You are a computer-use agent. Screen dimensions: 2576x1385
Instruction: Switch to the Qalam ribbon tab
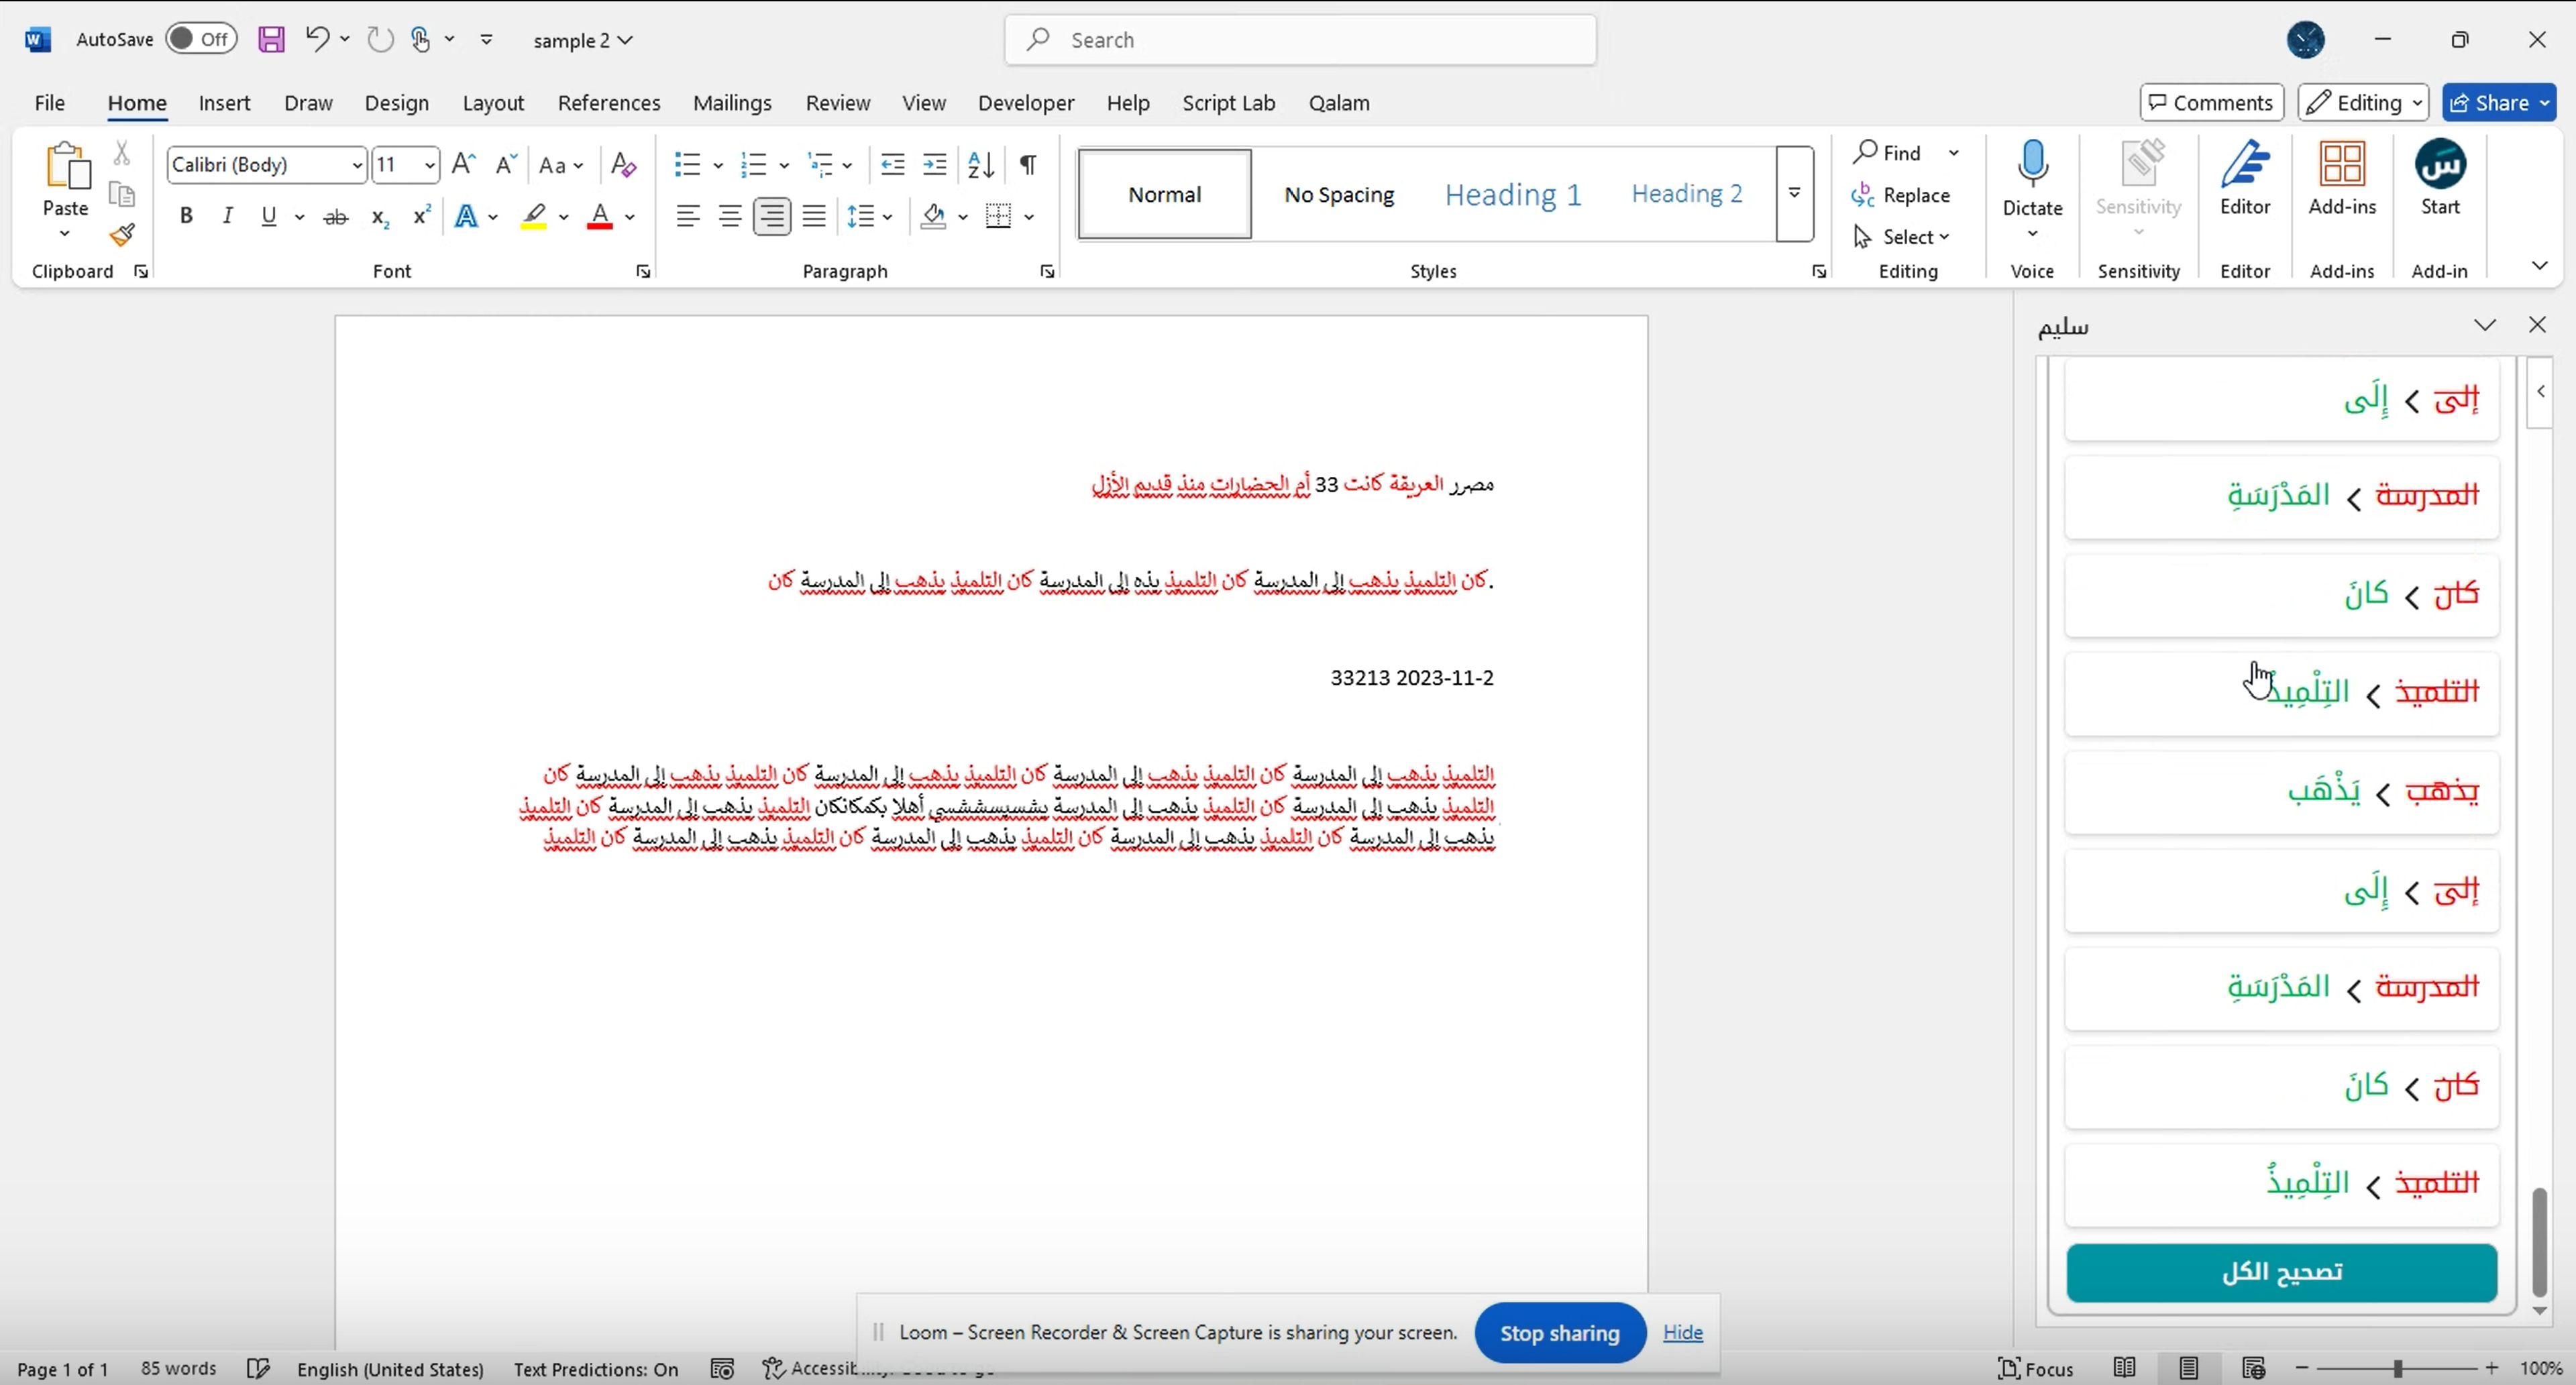[x=1339, y=102]
